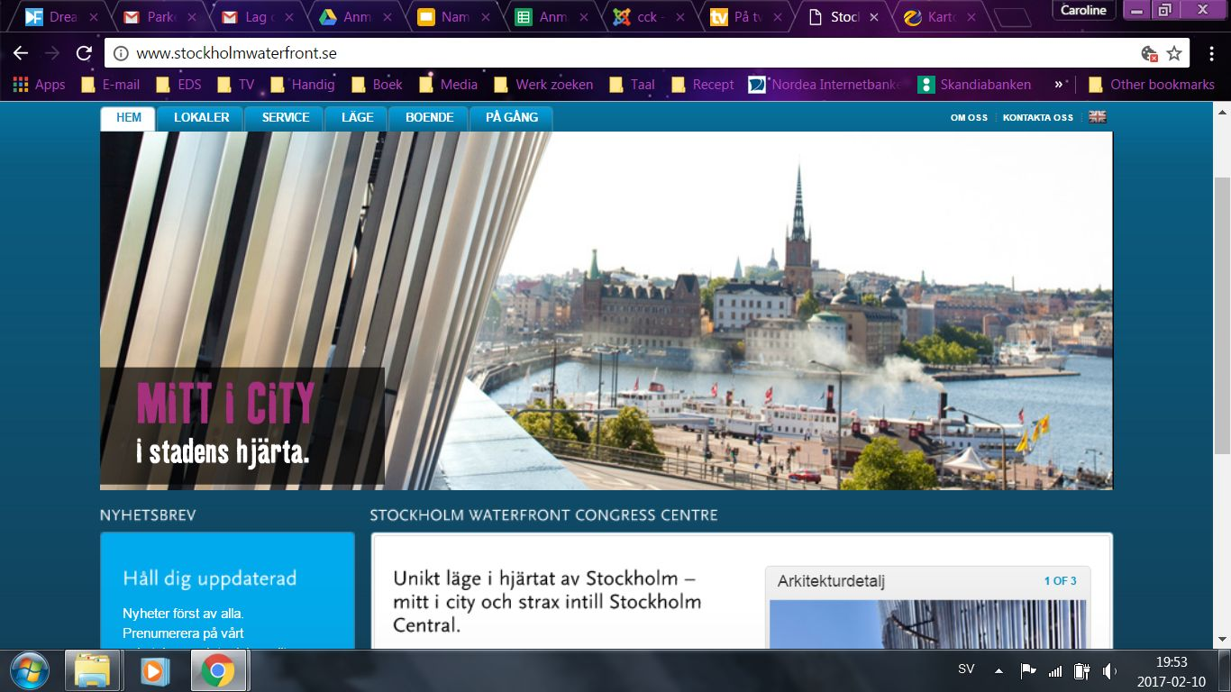Go back with the browser back arrow
The height and width of the screenshot is (692, 1231).
(21, 53)
